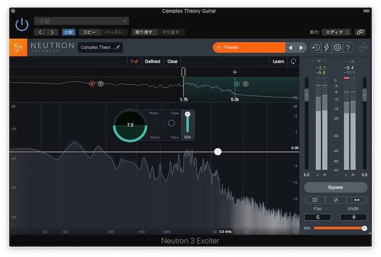Viewport: 381px width, 257px height.
Task: Solo band 1 with its S icon
Action: [x=101, y=84]
